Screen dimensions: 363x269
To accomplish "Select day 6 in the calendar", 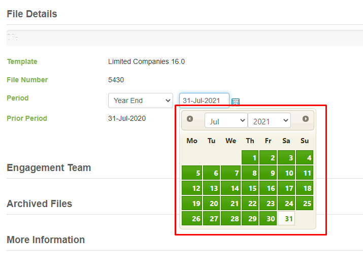I will [211, 173].
